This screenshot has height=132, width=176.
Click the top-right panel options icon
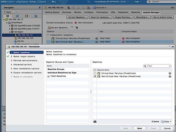tap(173, 7)
